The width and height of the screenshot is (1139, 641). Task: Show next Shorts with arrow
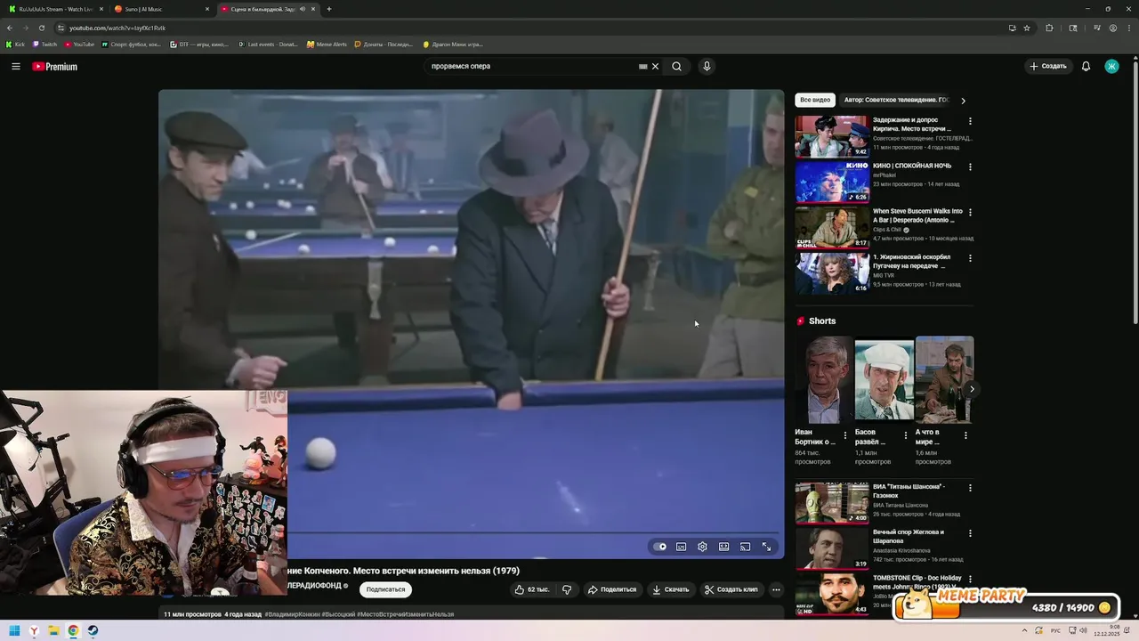coord(972,389)
